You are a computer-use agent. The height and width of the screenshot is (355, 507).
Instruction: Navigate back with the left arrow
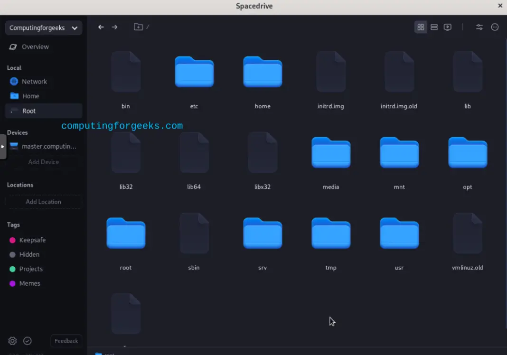click(x=101, y=27)
